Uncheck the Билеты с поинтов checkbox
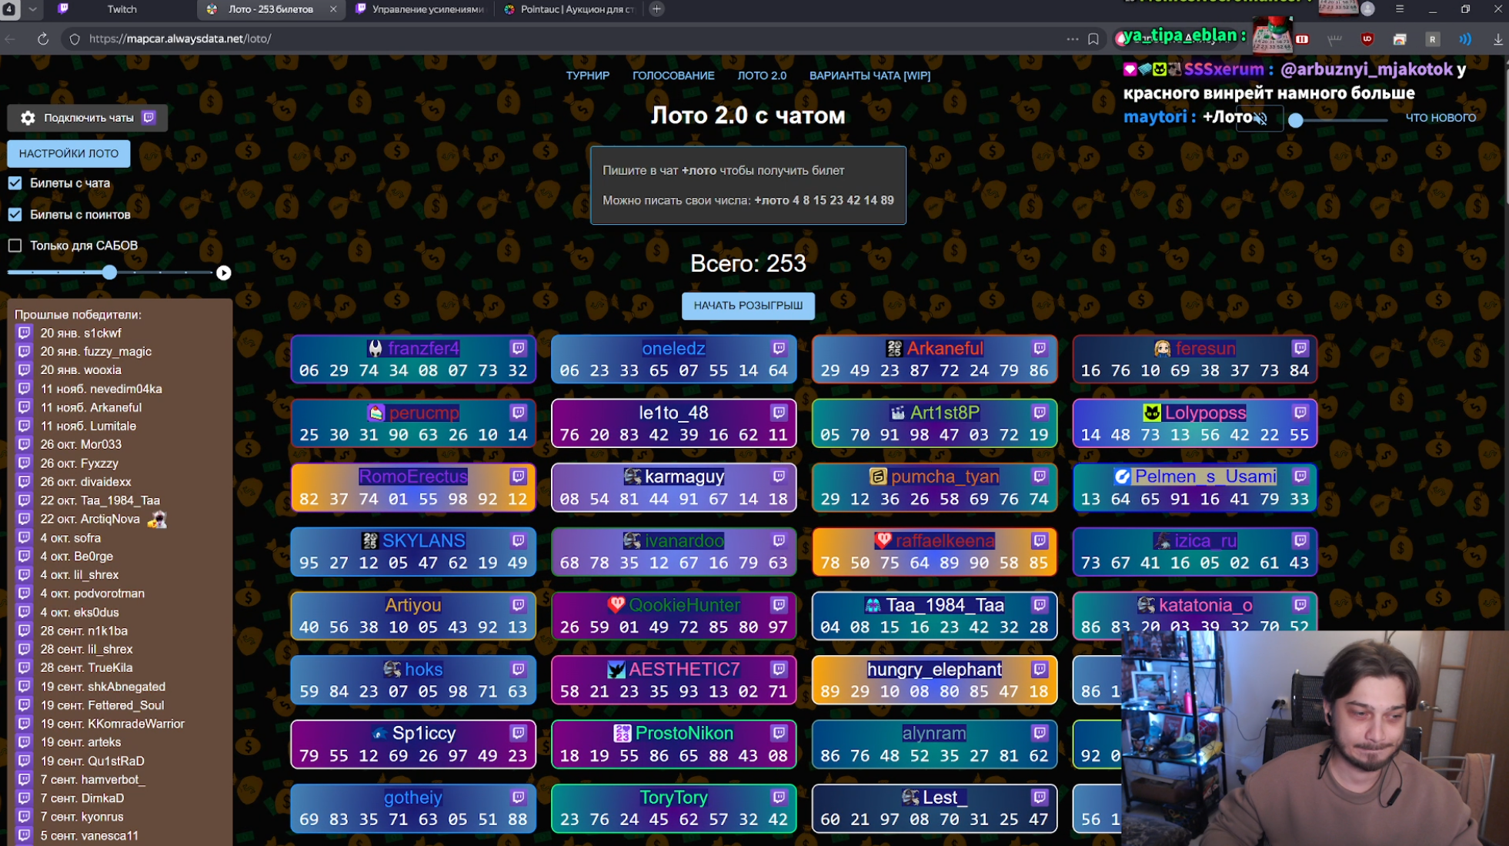1509x846 pixels. [15, 215]
